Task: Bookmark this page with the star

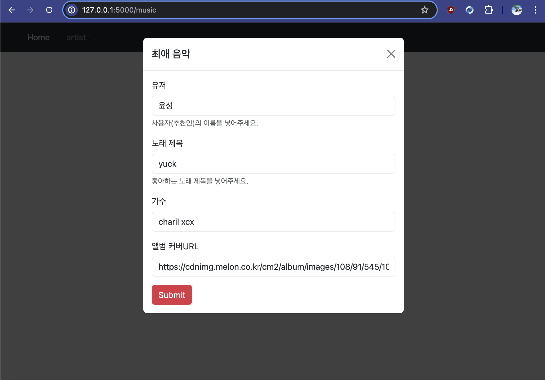Action: coord(424,10)
